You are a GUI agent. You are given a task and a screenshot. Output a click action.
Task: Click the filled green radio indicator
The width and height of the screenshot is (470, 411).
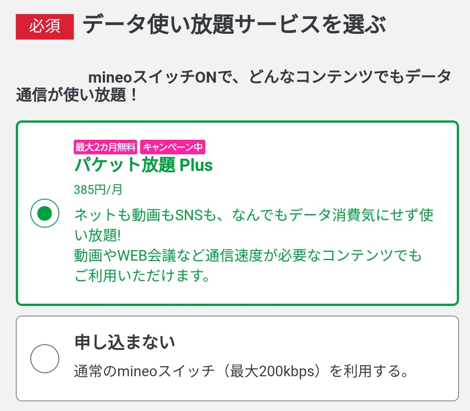tap(45, 213)
